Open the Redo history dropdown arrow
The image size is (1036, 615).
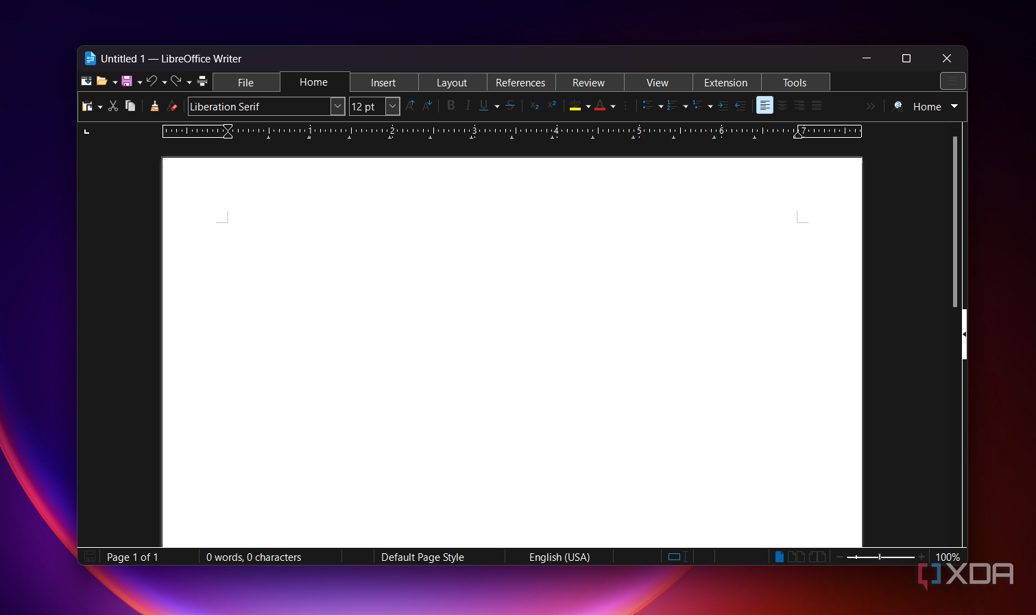[x=189, y=82]
